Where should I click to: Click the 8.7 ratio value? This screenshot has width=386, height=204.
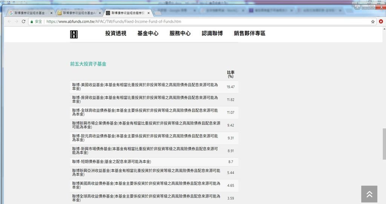[x=231, y=162]
